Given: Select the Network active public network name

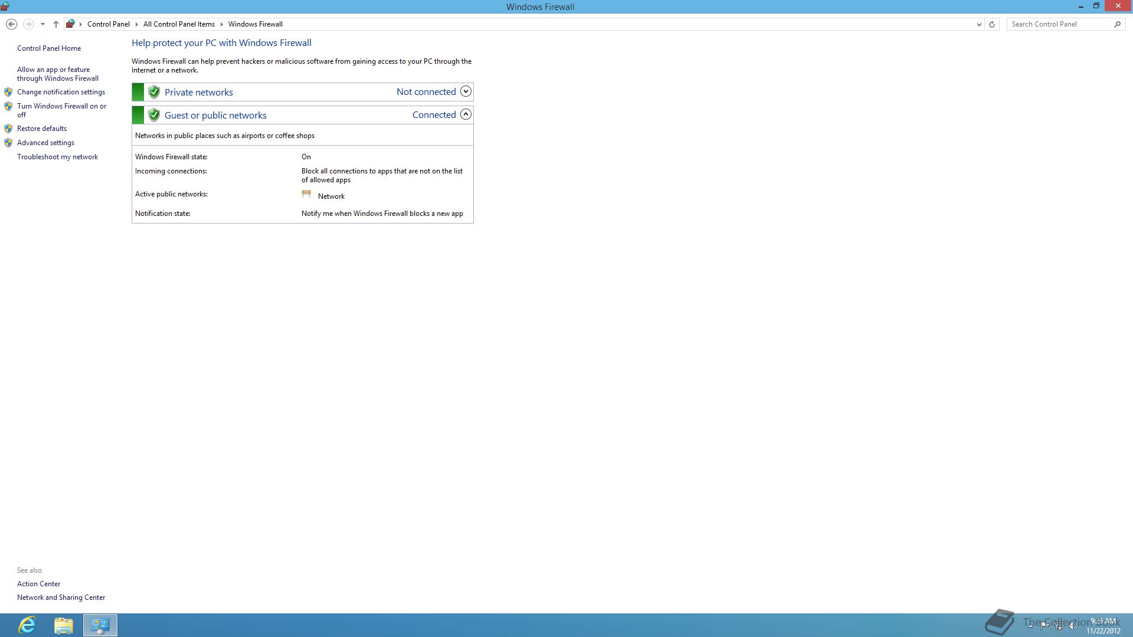Looking at the screenshot, I should pos(331,196).
